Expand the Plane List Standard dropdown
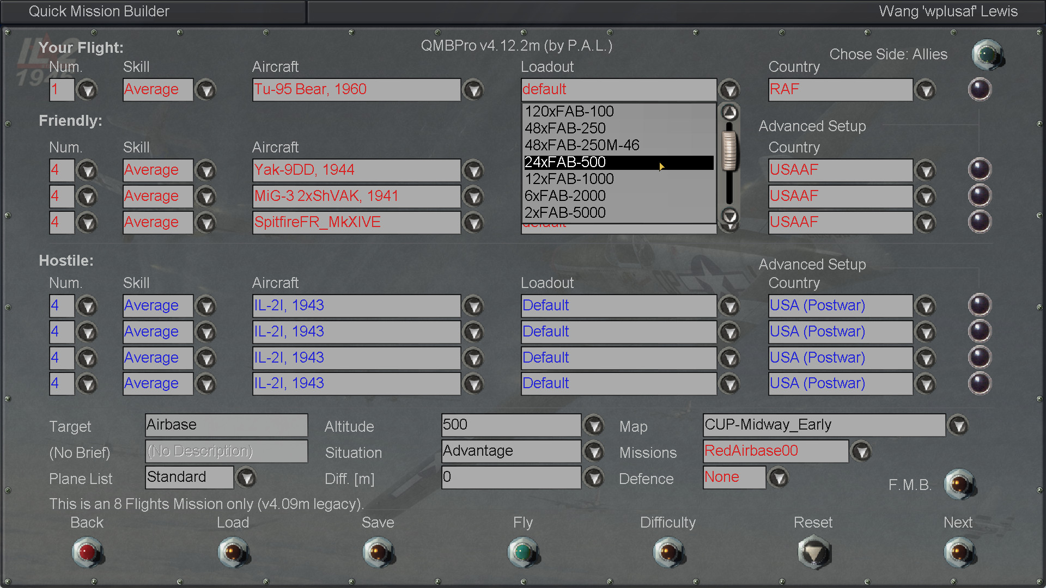Image resolution: width=1046 pixels, height=588 pixels. pyautogui.click(x=247, y=478)
